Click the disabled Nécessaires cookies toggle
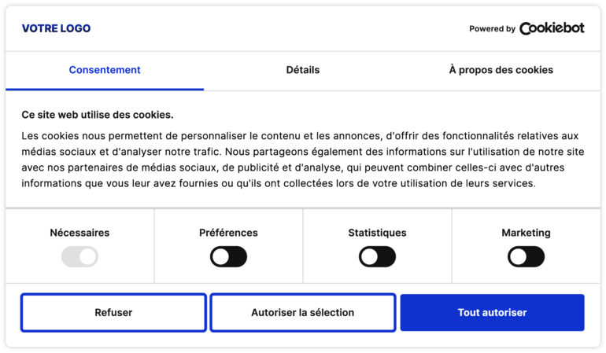606x353 pixels. click(79, 256)
